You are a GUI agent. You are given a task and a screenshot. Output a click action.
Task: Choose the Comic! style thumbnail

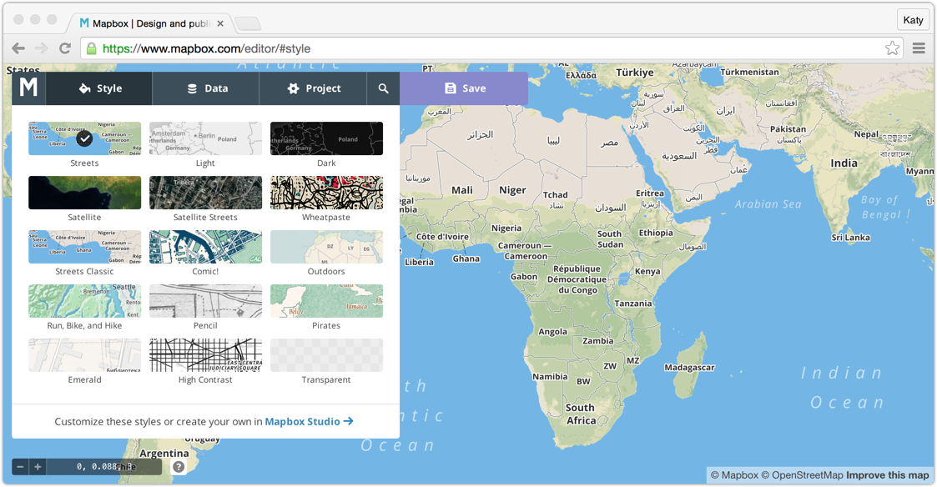205,247
